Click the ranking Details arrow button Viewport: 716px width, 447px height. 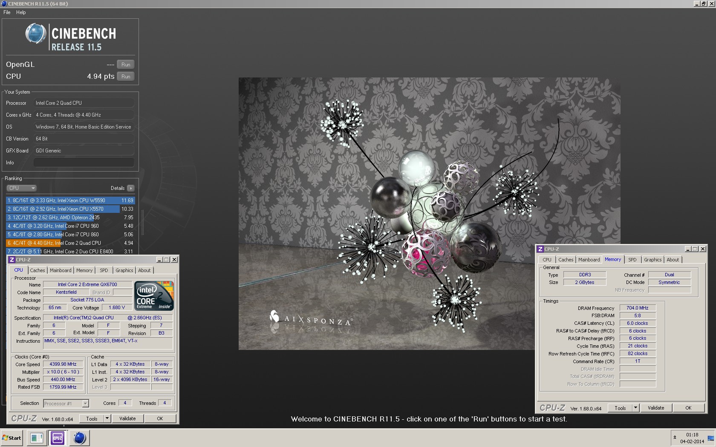pyautogui.click(x=131, y=188)
